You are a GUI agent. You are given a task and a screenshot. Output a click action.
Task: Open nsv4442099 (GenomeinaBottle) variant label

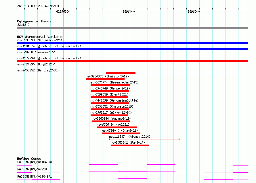[x=114, y=100]
